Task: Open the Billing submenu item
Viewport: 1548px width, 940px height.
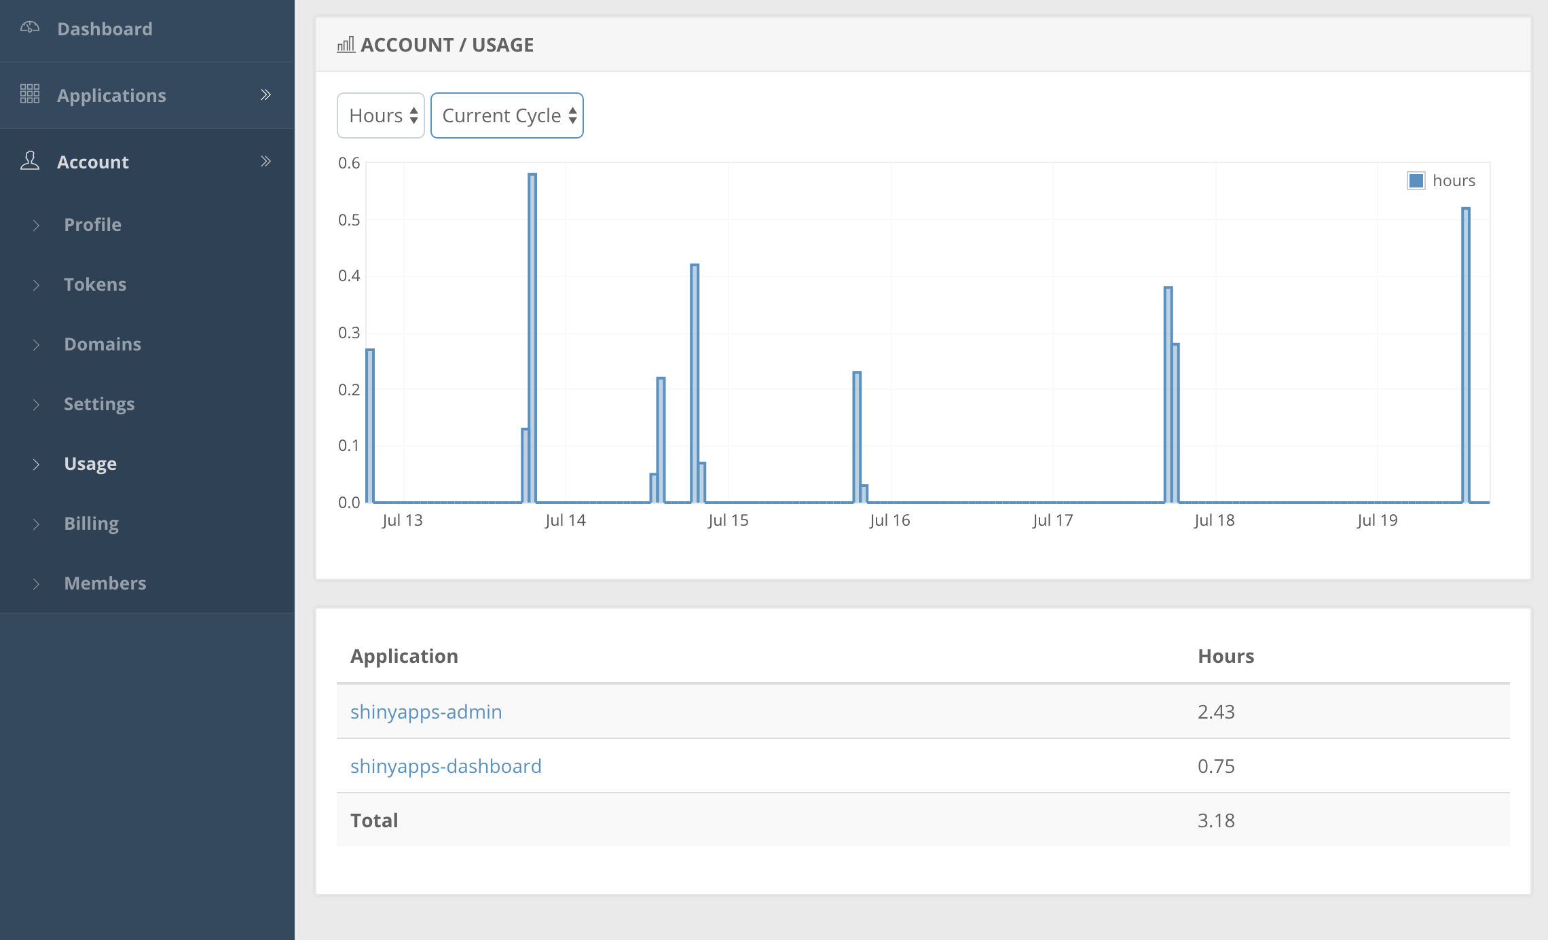Action: point(91,524)
